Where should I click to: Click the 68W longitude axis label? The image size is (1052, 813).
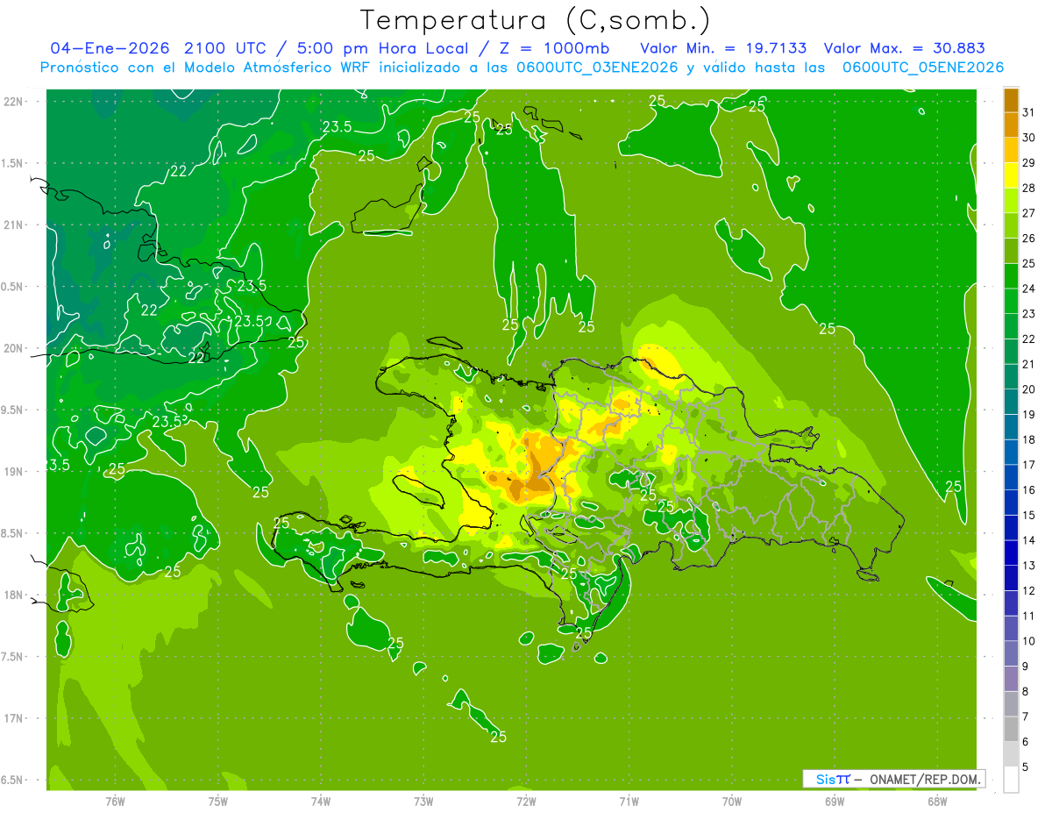tap(937, 802)
